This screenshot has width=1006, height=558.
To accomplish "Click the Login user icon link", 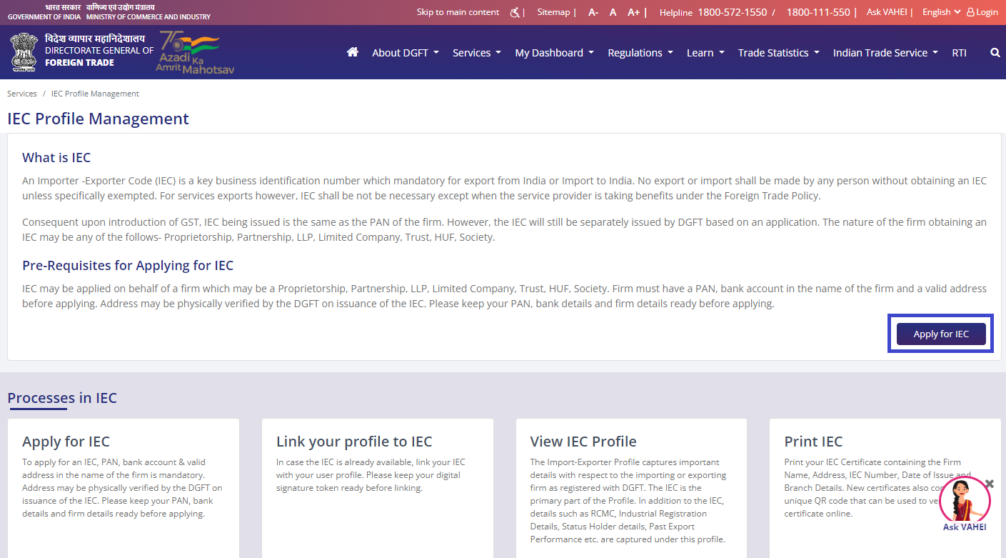I will coord(982,12).
